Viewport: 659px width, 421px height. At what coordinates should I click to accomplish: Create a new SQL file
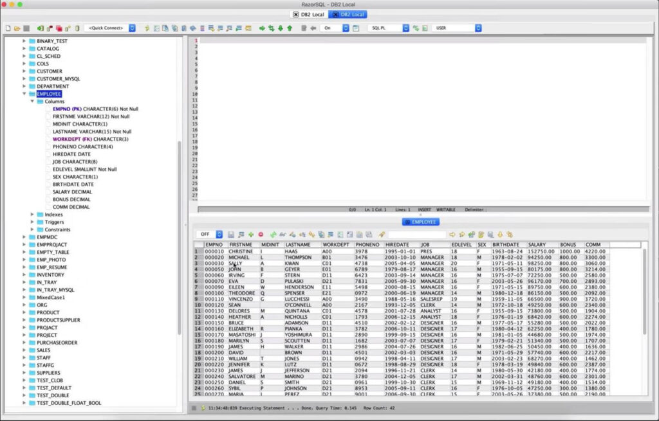pyautogui.click(x=7, y=28)
